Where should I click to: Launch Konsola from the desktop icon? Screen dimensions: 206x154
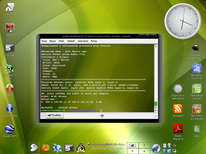click(x=10, y=50)
